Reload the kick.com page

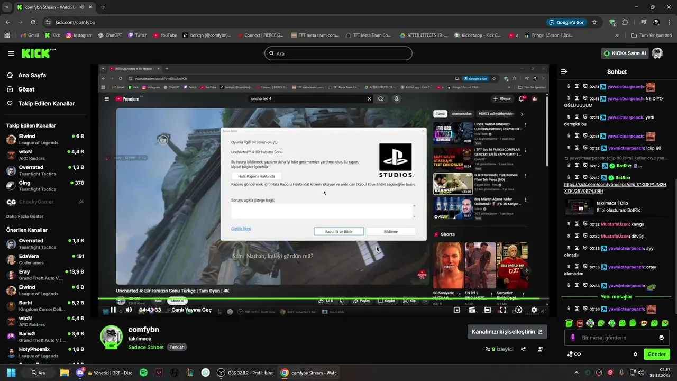(33, 22)
